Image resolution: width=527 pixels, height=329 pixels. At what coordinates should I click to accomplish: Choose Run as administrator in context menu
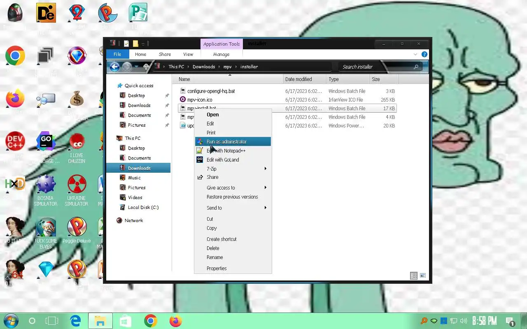[x=233, y=141]
